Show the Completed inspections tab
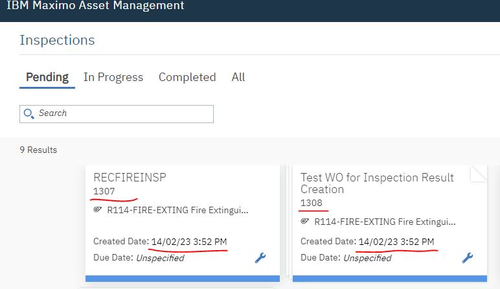Image resolution: width=500 pixels, height=289 pixels. point(187,77)
